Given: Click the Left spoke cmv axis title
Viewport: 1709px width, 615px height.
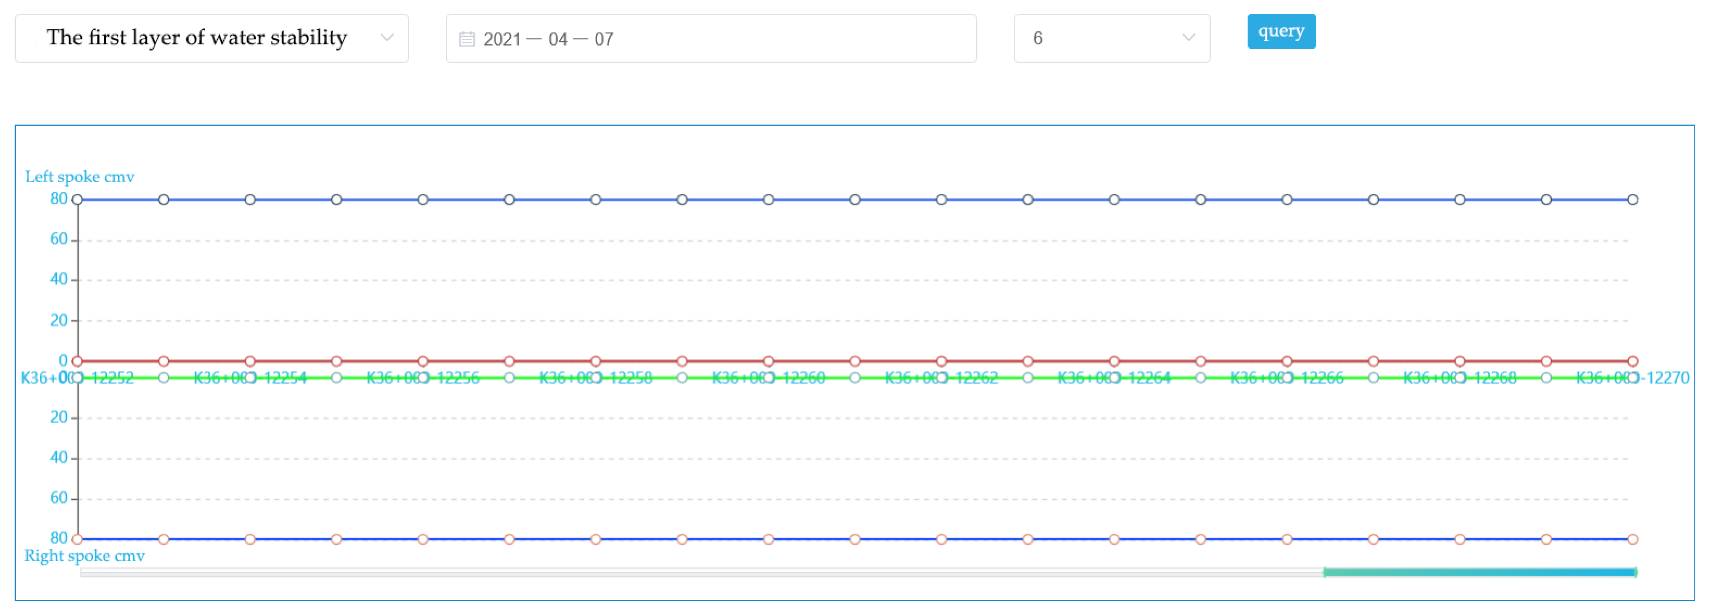Looking at the screenshot, I should (x=80, y=177).
